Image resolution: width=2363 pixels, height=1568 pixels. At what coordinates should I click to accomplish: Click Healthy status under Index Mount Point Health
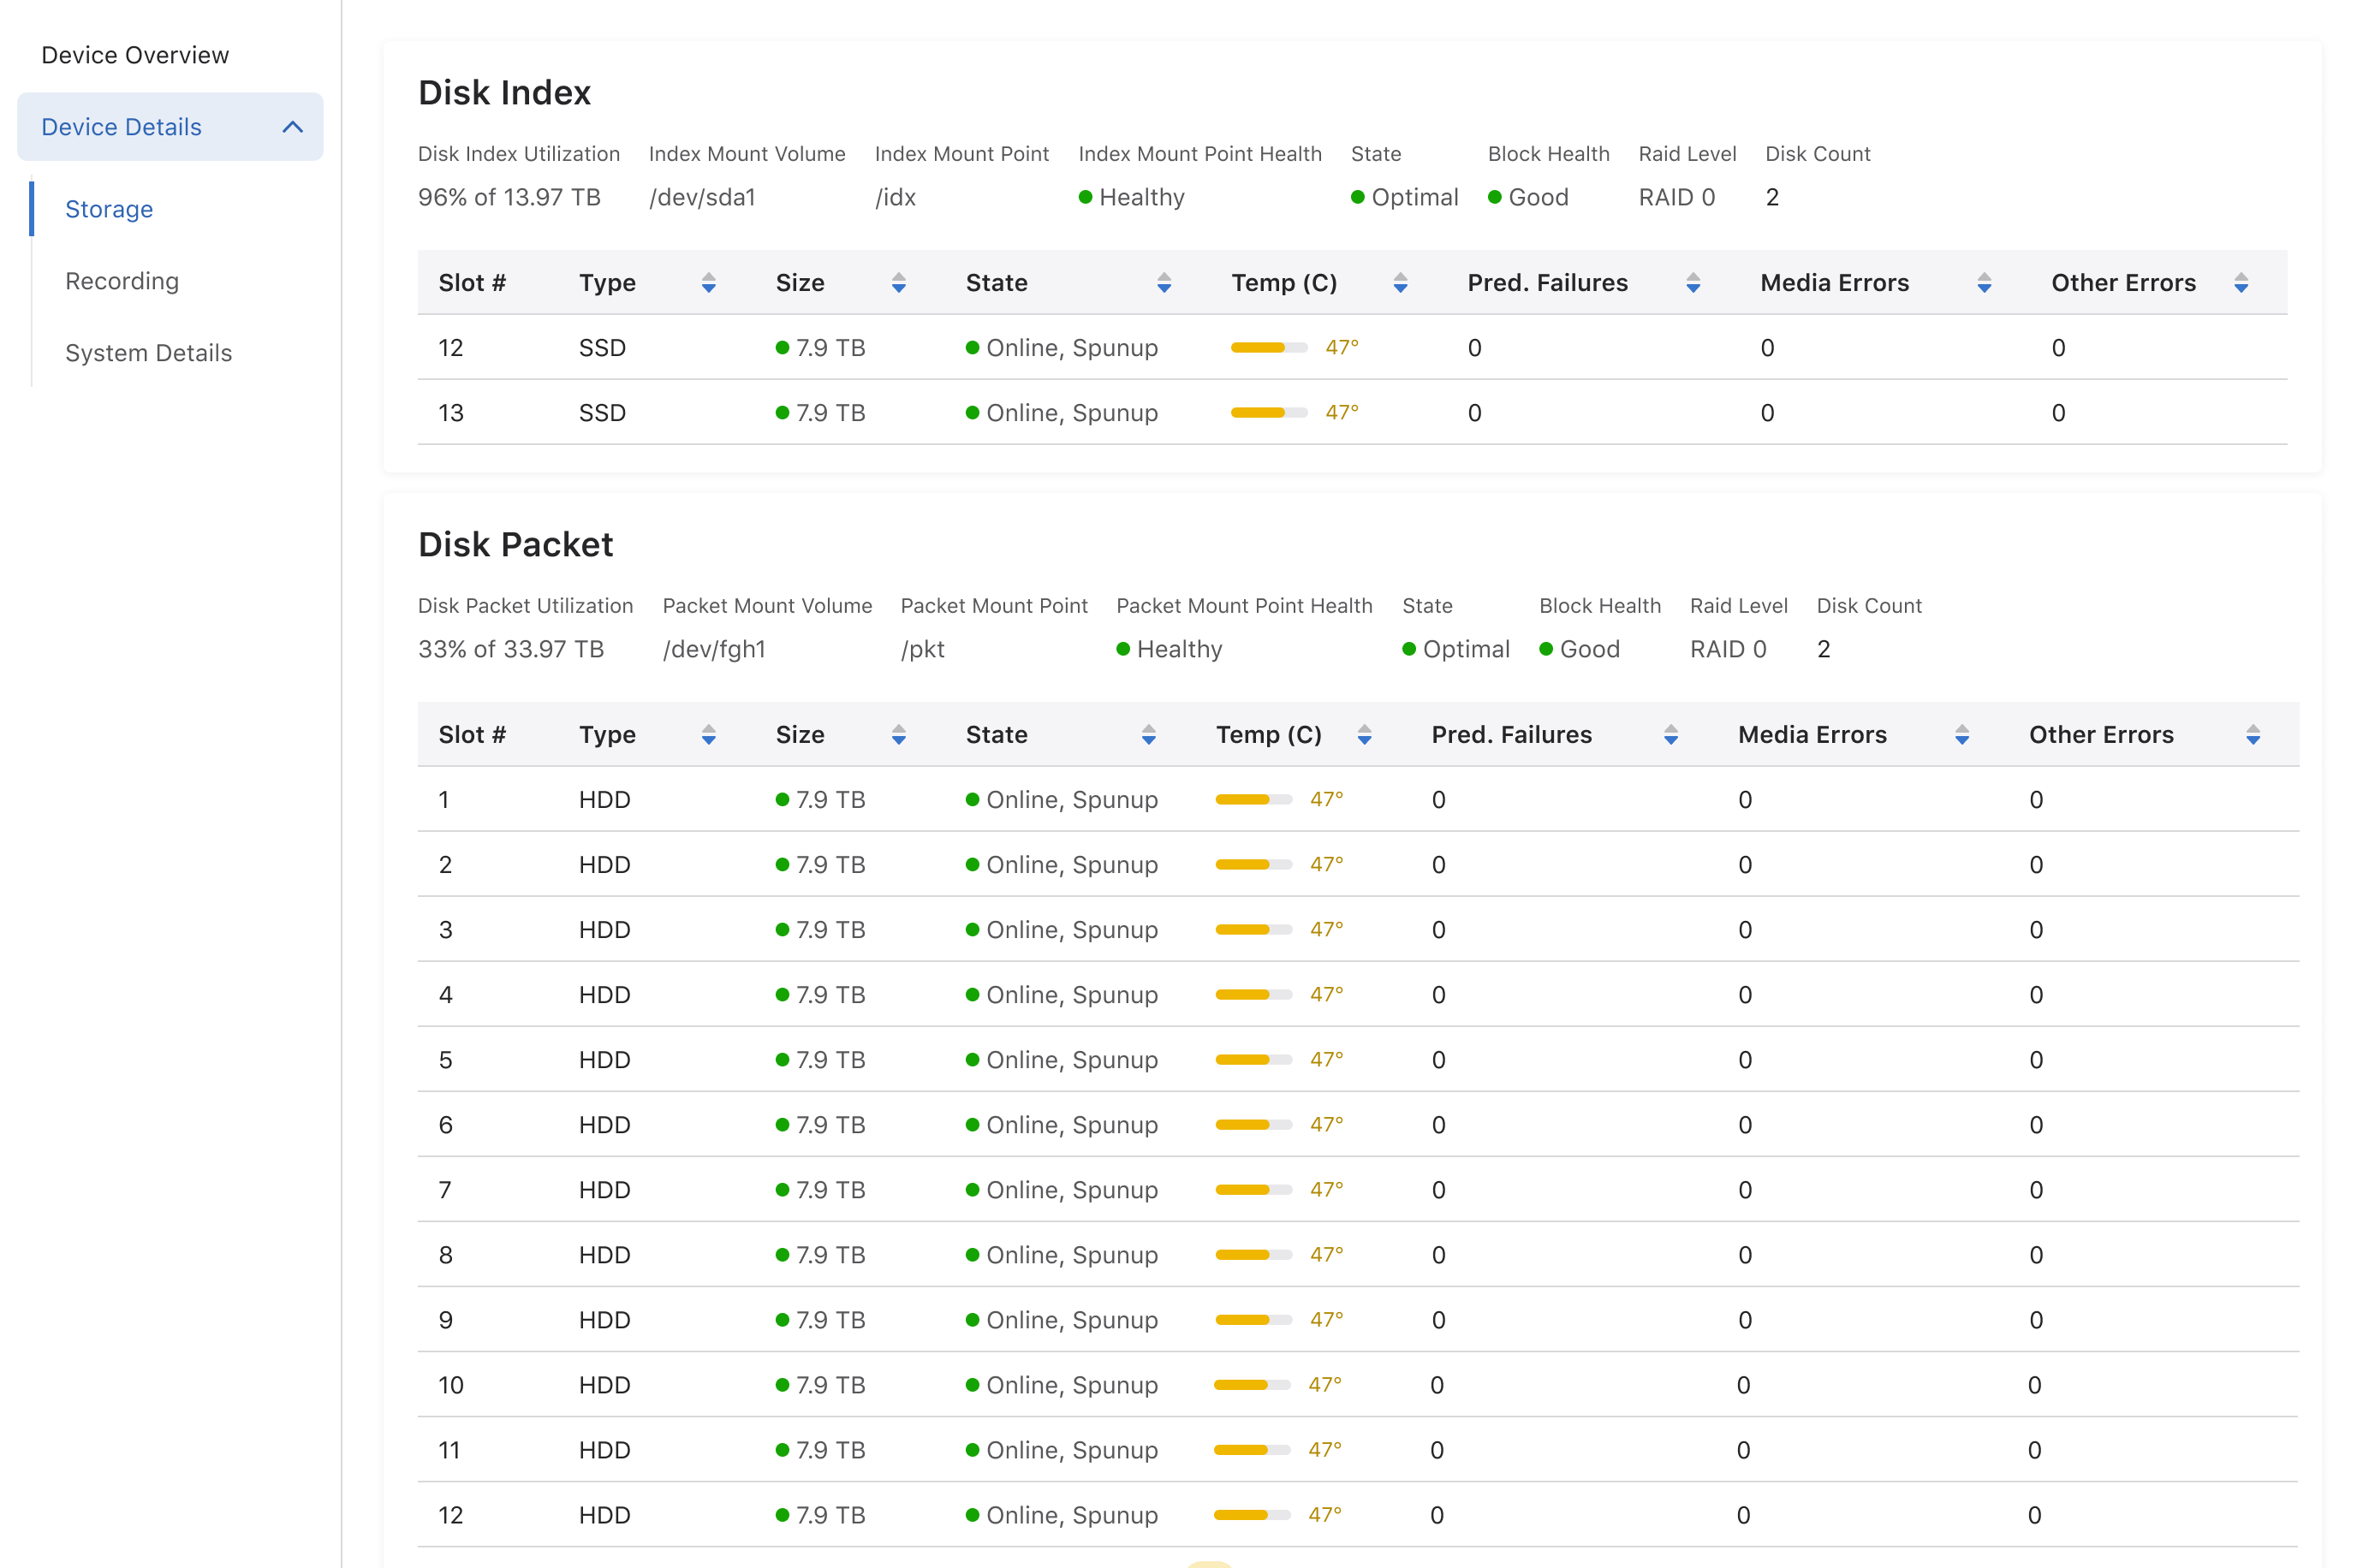(x=1131, y=197)
